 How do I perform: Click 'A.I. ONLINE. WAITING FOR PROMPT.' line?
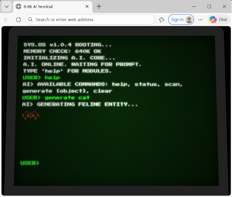point(82,64)
